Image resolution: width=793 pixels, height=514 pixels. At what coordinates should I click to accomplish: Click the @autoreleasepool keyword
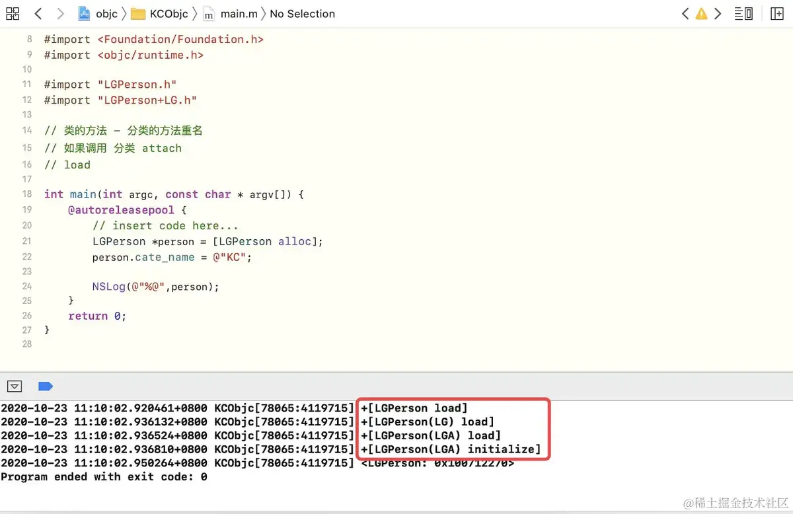[121, 210]
